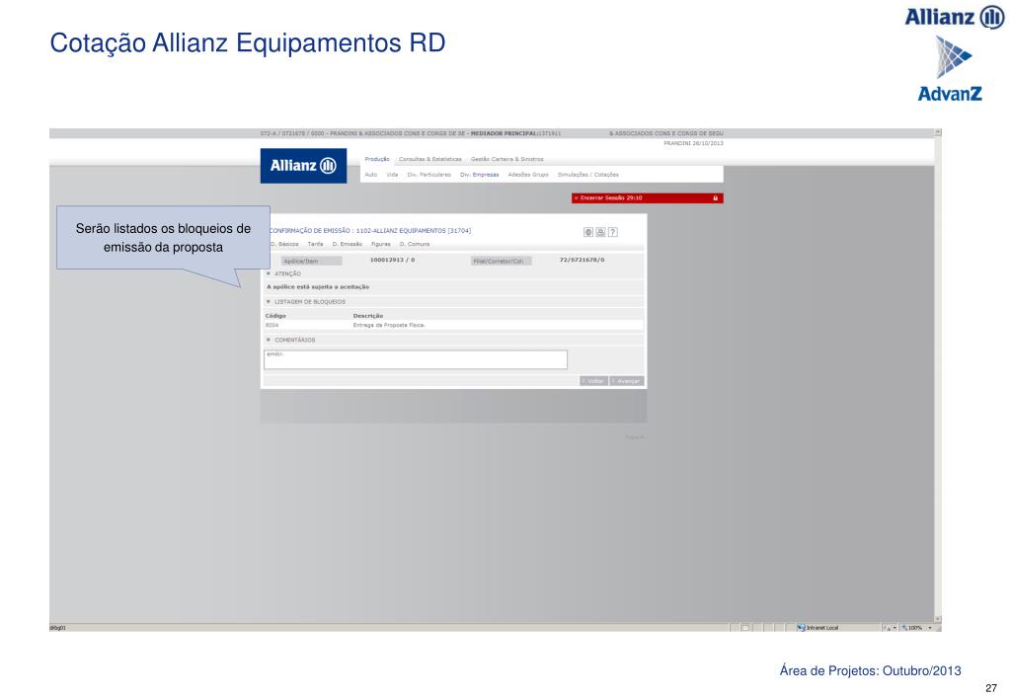Click the browser vertical scrollbar down arrow
1010x699 pixels.
[x=938, y=619]
